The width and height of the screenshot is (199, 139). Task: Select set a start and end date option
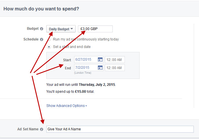click(49, 47)
